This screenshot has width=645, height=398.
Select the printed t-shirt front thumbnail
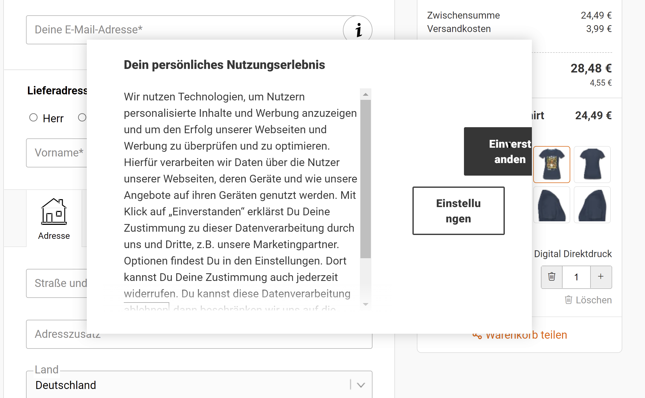click(x=551, y=164)
